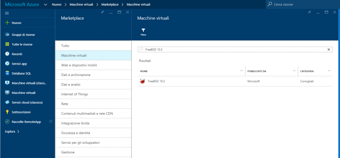Screen dimensions: 340x158
Task: Click the Consigliati category cell
Action: tap(307, 81)
